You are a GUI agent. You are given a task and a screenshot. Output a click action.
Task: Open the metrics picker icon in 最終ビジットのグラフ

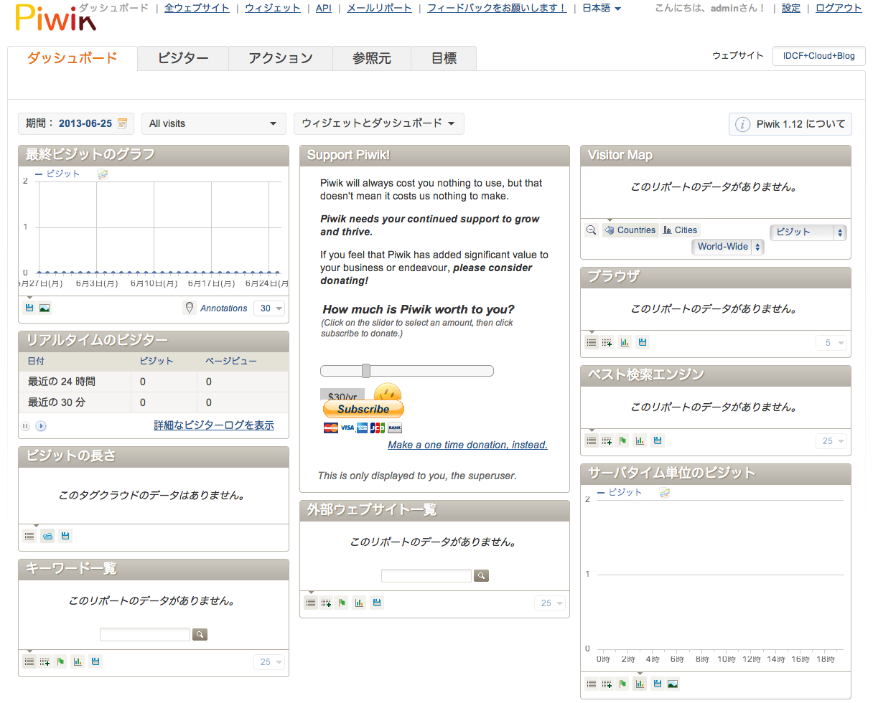pyautogui.click(x=102, y=174)
